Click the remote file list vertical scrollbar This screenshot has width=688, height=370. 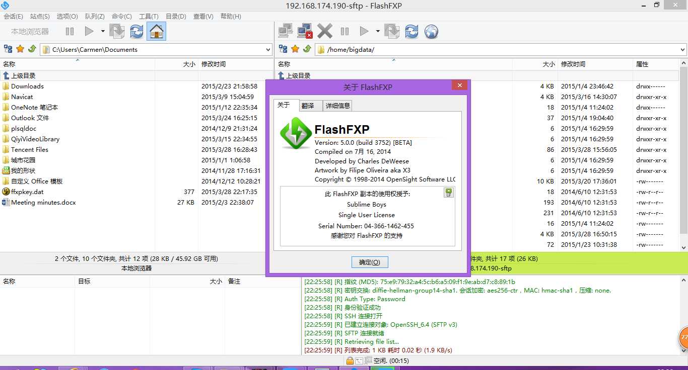tap(683, 155)
